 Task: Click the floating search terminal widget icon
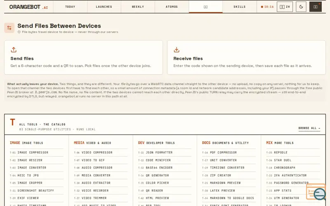pos(316,192)
